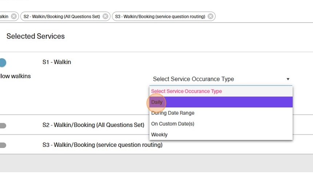This screenshot has height=174, width=313.
Task: Click the S2 - Walkin/Booking row label
Action: tap(93, 125)
